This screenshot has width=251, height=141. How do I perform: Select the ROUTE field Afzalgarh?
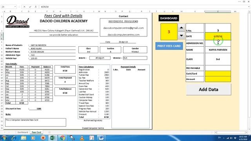point(100,58)
